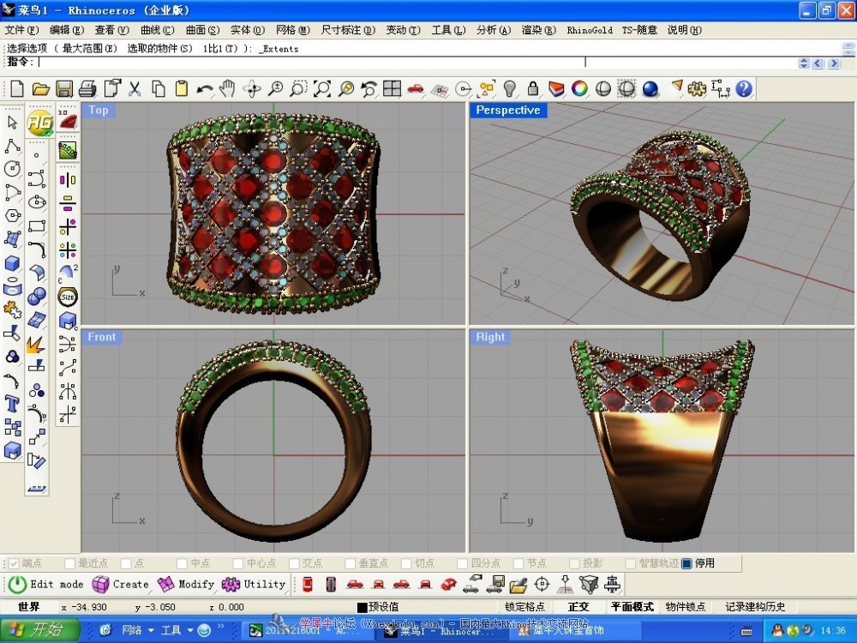The height and width of the screenshot is (643, 857).
Task: Click the Create button in RhinoGold bar
Action: coord(120,585)
